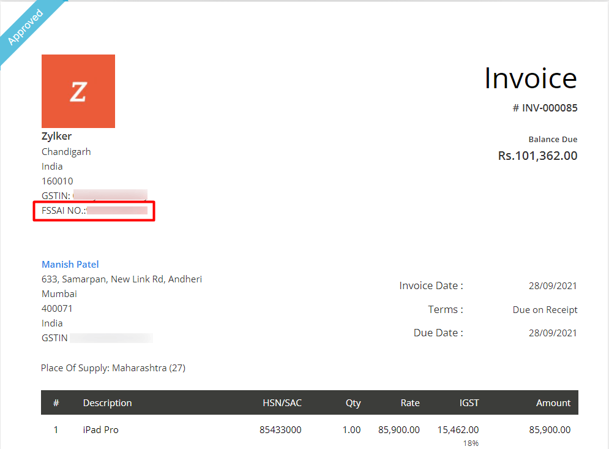Click the IGST column header

coord(469,402)
